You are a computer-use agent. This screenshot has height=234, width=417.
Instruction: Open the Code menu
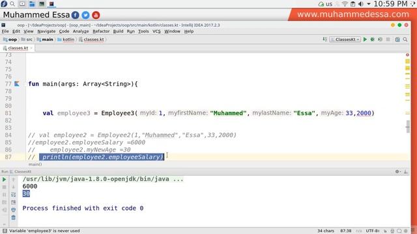[x=64, y=31]
